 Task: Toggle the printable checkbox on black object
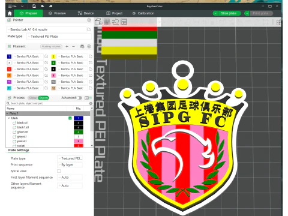point(70,118)
